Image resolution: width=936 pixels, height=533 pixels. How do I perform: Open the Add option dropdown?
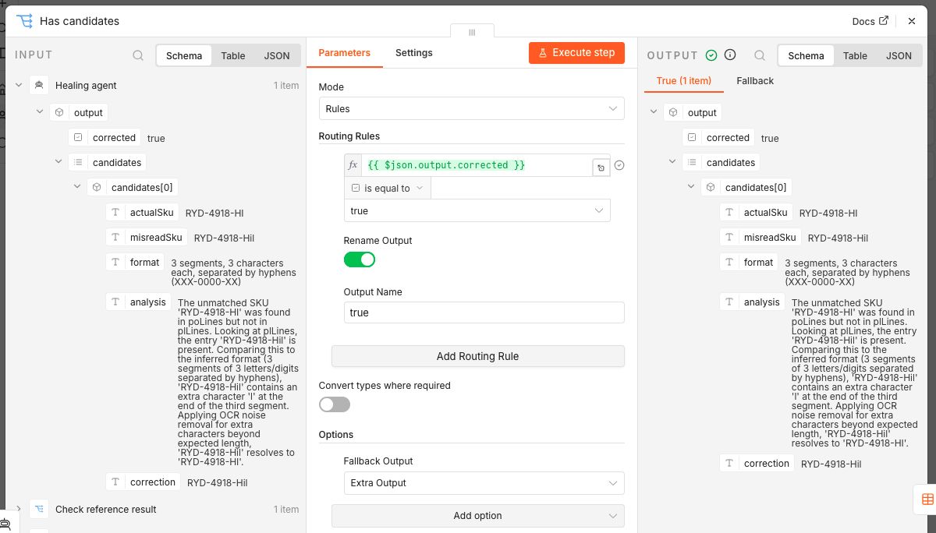(478, 515)
